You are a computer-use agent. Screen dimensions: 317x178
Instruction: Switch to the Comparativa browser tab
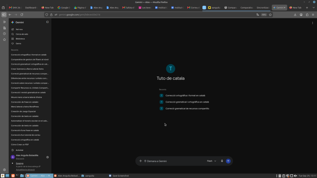(246, 8)
